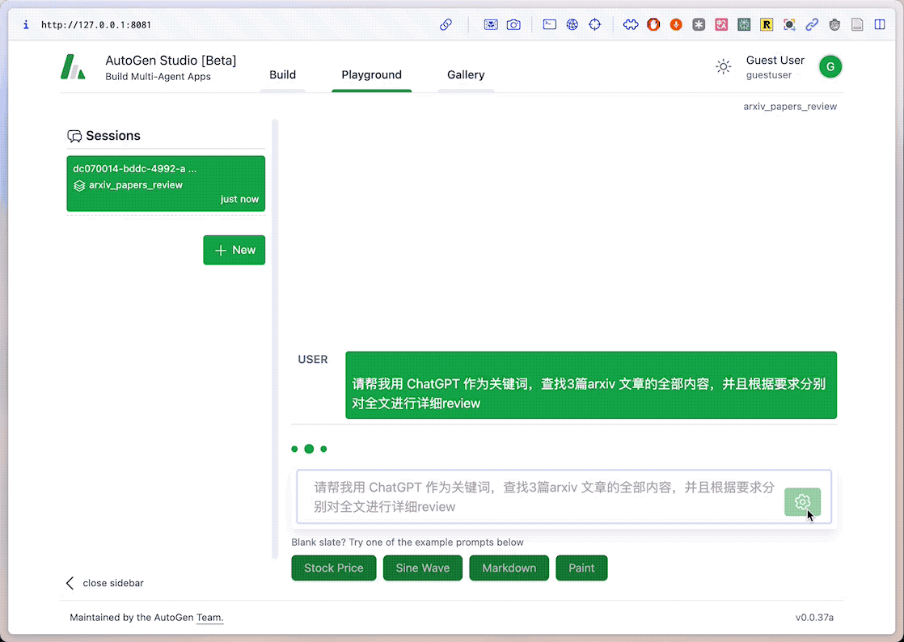
Task: Toggle light/dark theme with the sun icon
Action: click(x=724, y=67)
